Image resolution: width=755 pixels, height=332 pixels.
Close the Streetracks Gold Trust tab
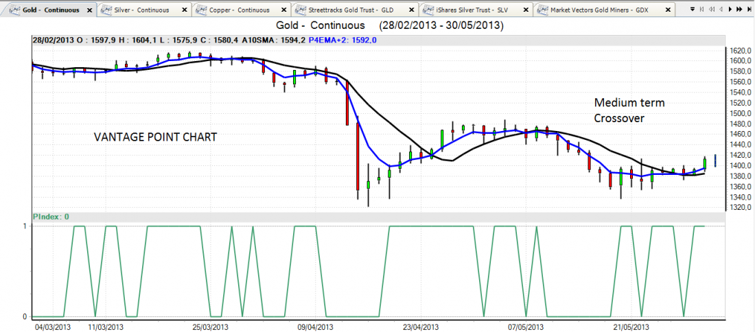click(410, 10)
